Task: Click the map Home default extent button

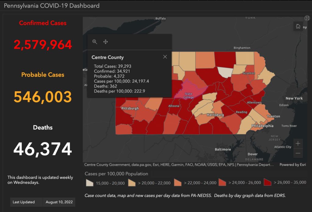Action: [x=298, y=27]
